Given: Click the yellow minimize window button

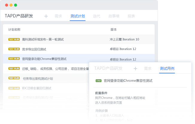Looking at the screenshot, I should pyautogui.click(x=11, y=5).
